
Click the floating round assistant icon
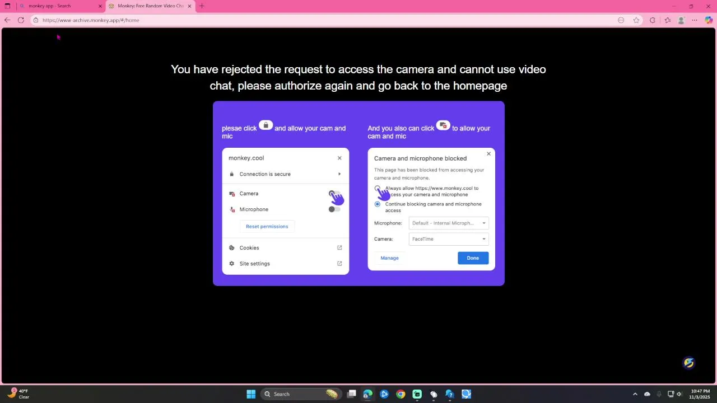coord(689,363)
